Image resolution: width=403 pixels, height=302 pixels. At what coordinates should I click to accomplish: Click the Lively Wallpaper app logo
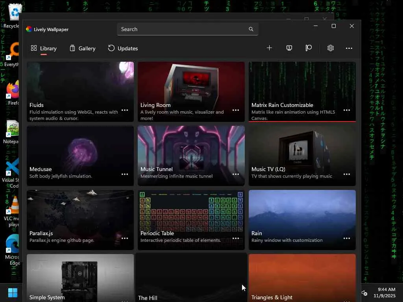[29, 29]
